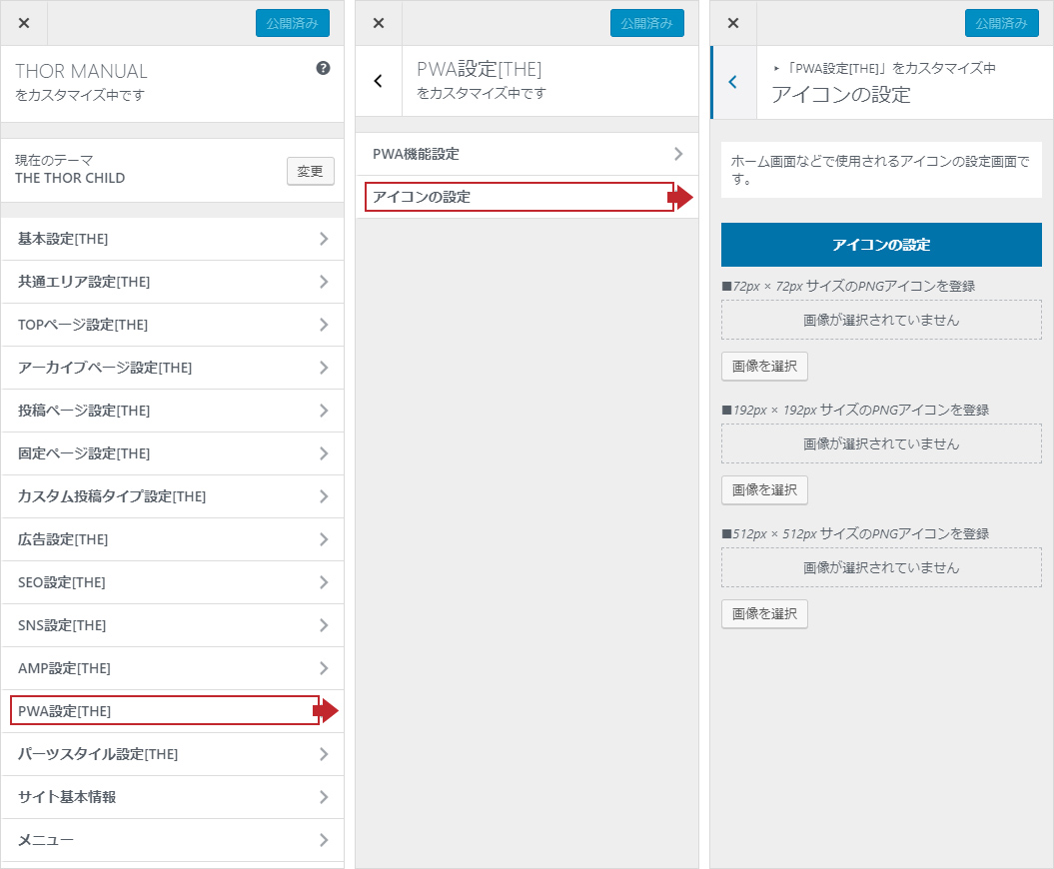This screenshot has height=869, width=1054.
Task: Expand the TOPページ設定[THE] chevron
Action: click(324, 325)
